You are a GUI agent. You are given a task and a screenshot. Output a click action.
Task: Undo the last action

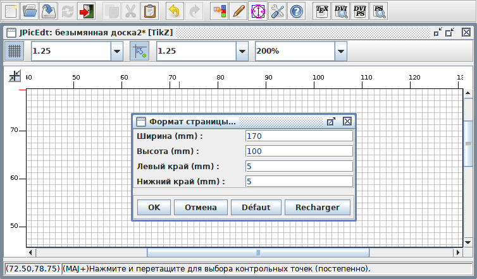click(175, 11)
